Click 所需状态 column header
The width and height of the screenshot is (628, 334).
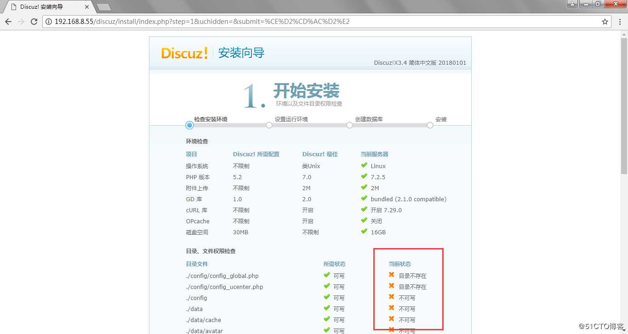point(334,264)
